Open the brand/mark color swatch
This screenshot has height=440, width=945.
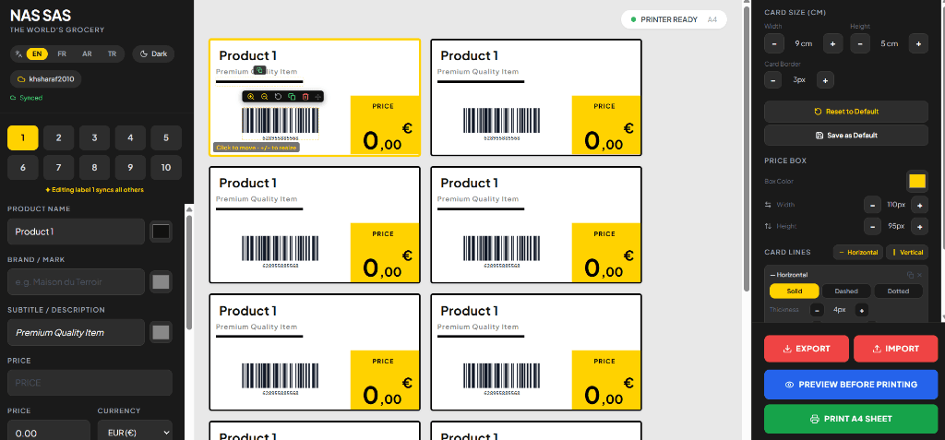click(161, 281)
